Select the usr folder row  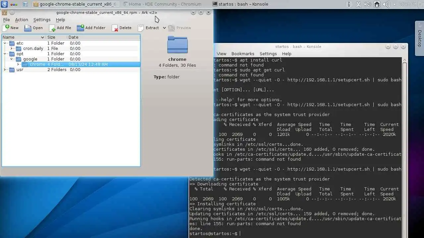tap(71, 70)
